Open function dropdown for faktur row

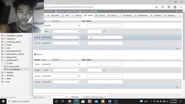66,64
